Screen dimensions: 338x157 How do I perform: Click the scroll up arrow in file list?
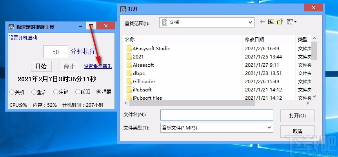point(314,38)
